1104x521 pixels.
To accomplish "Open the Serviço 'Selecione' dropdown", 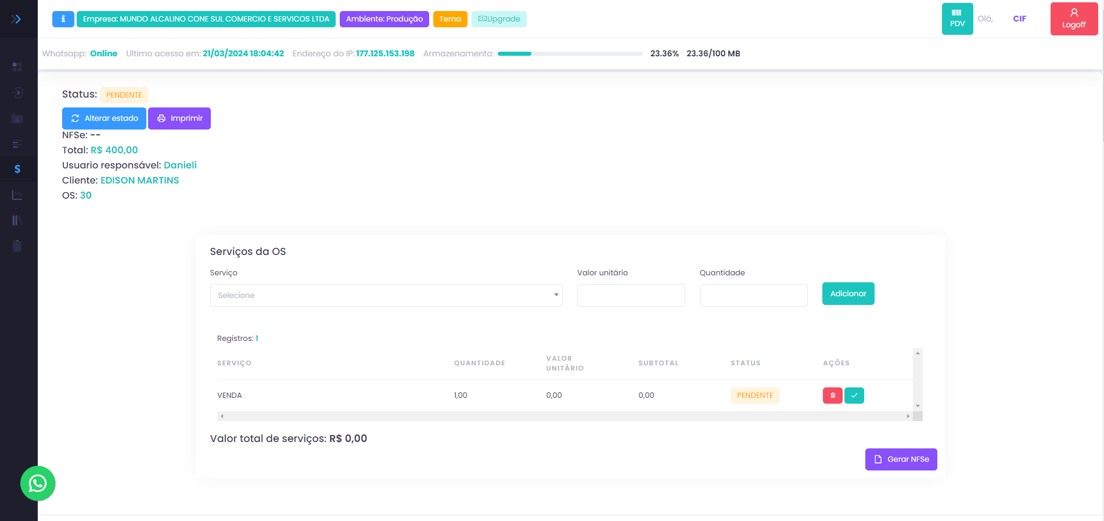I will pos(386,295).
